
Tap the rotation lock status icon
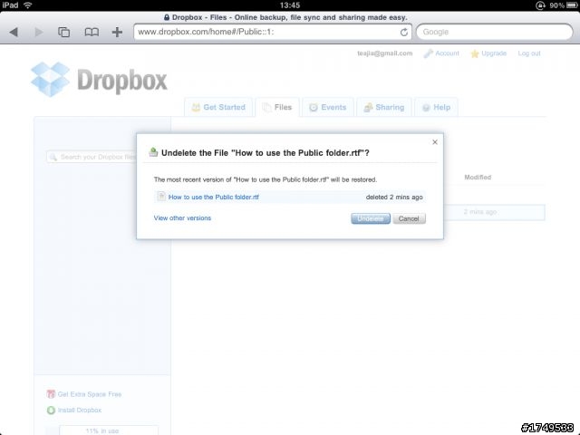click(540, 5)
